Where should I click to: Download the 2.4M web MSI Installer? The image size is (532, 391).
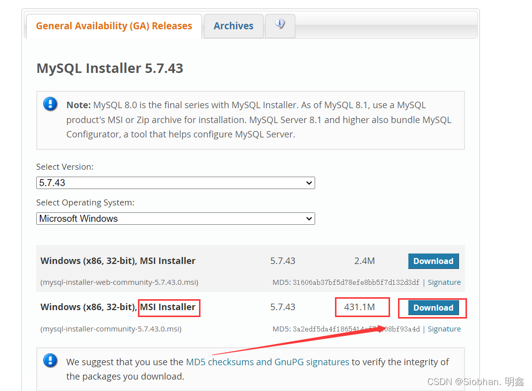point(433,261)
